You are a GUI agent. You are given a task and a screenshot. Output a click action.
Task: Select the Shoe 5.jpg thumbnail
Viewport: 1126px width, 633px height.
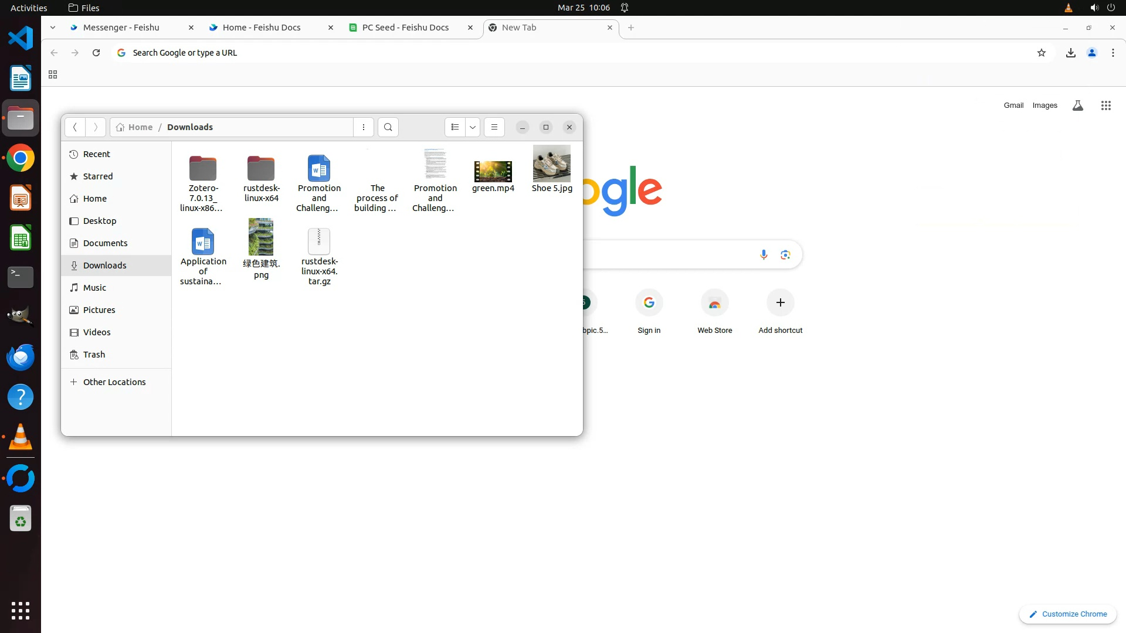pos(551,164)
